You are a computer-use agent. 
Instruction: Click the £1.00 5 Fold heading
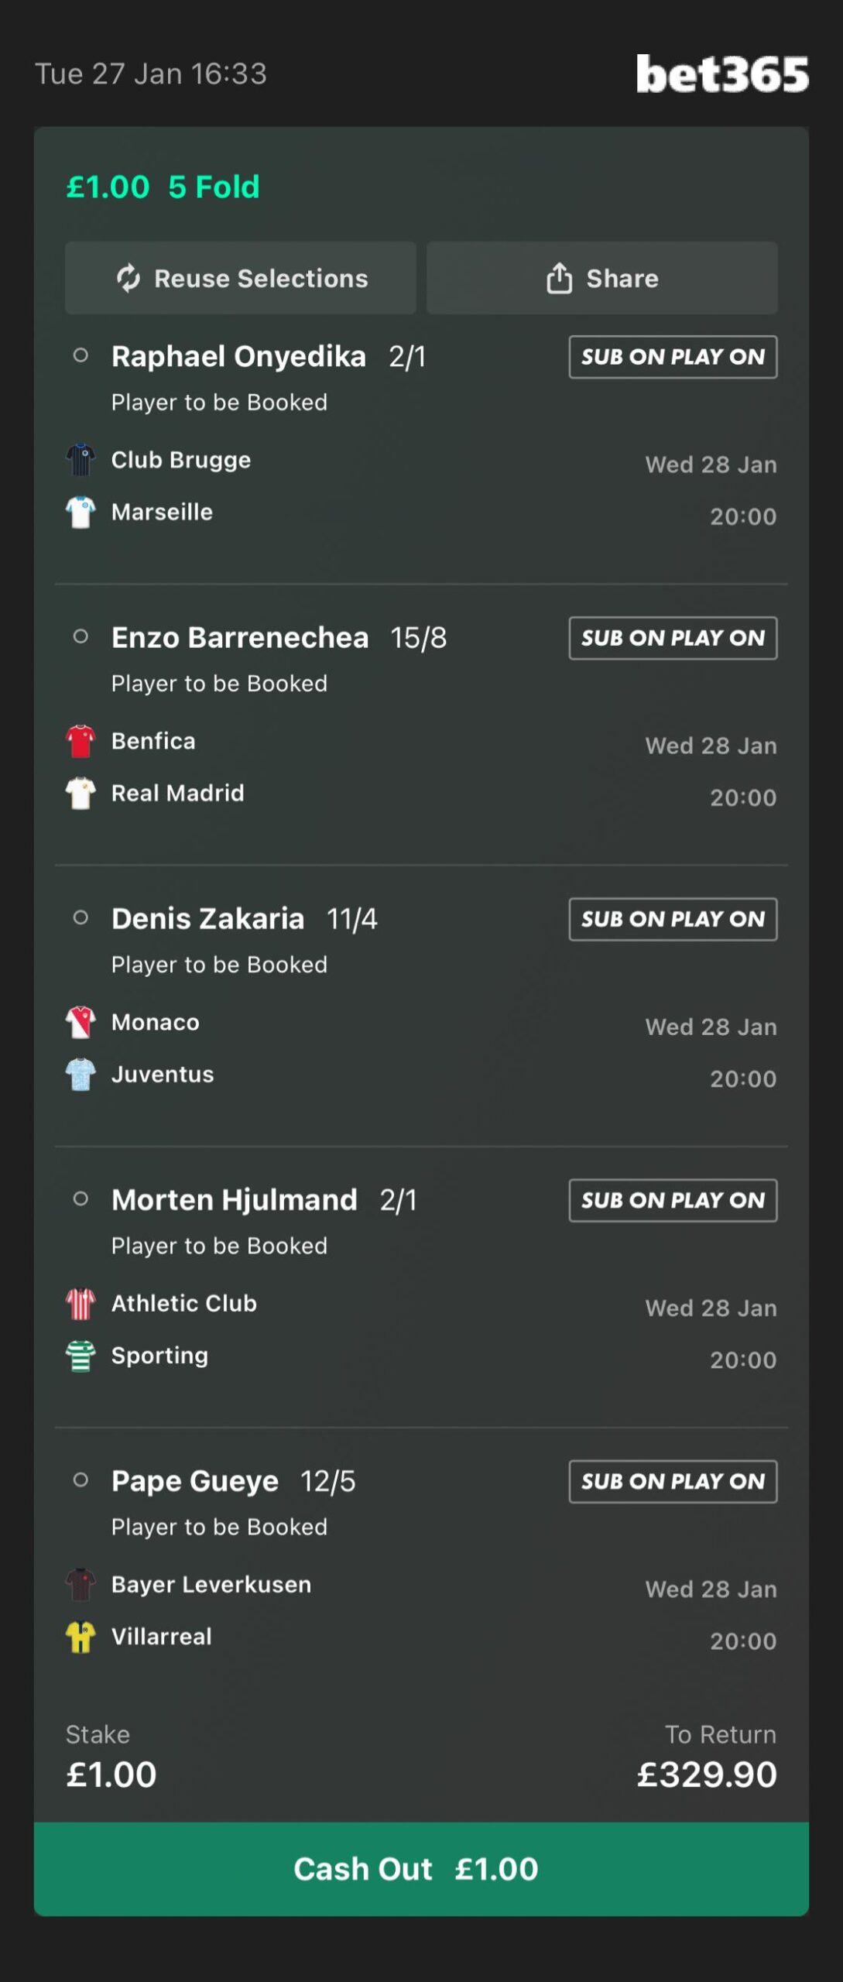[163, 187]
